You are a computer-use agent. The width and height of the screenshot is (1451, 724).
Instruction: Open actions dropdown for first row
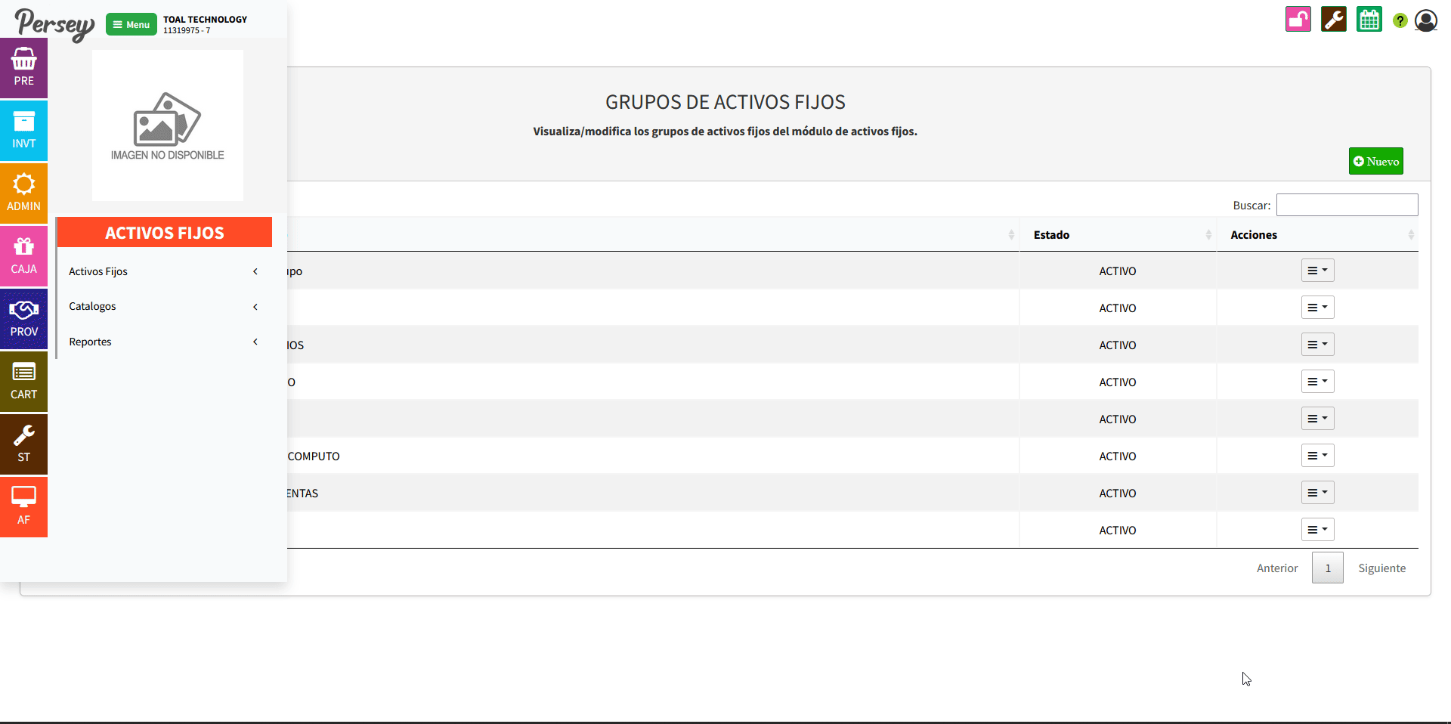click(x=1317, y=271)
